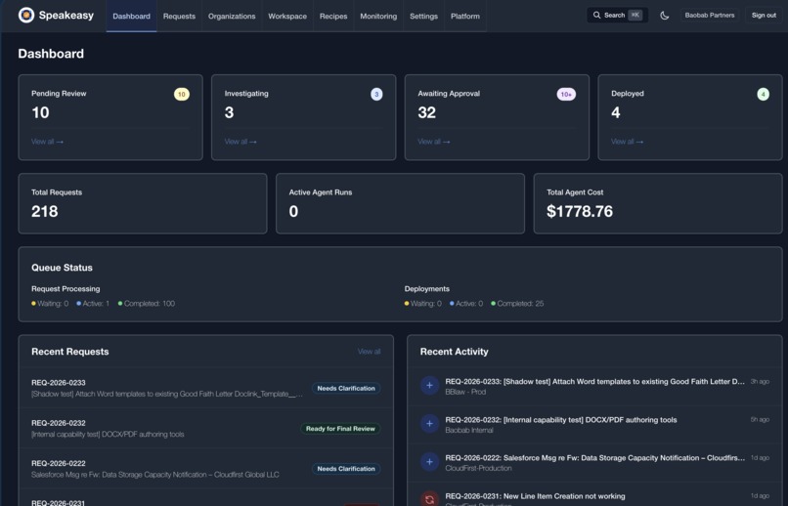Click the Speakeasy logo icon
This screenshot has height=506, width=788.
tap(26, 15)
